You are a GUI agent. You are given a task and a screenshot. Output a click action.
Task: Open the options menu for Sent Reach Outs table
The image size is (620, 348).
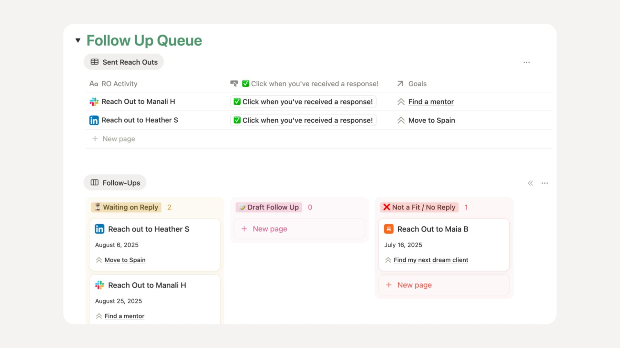[x=526, y=62]
